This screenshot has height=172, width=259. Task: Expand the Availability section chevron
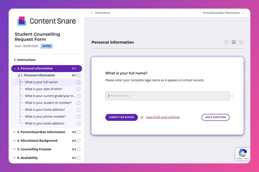pos(14,158)
